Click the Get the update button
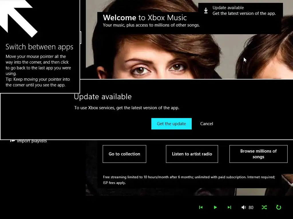Screen dimensions: 293x219 171,124
